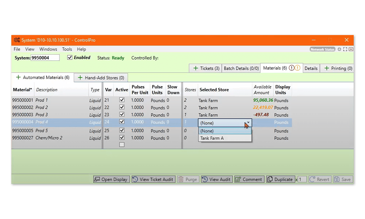Click the System number input field

[45, 58]
